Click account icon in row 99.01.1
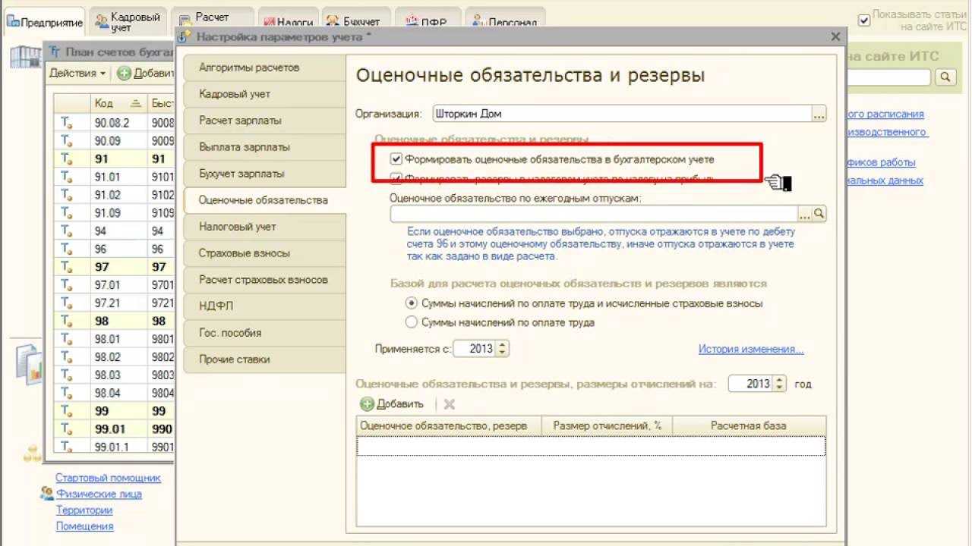Screen dimensions: 972x546 click(66, 447)
